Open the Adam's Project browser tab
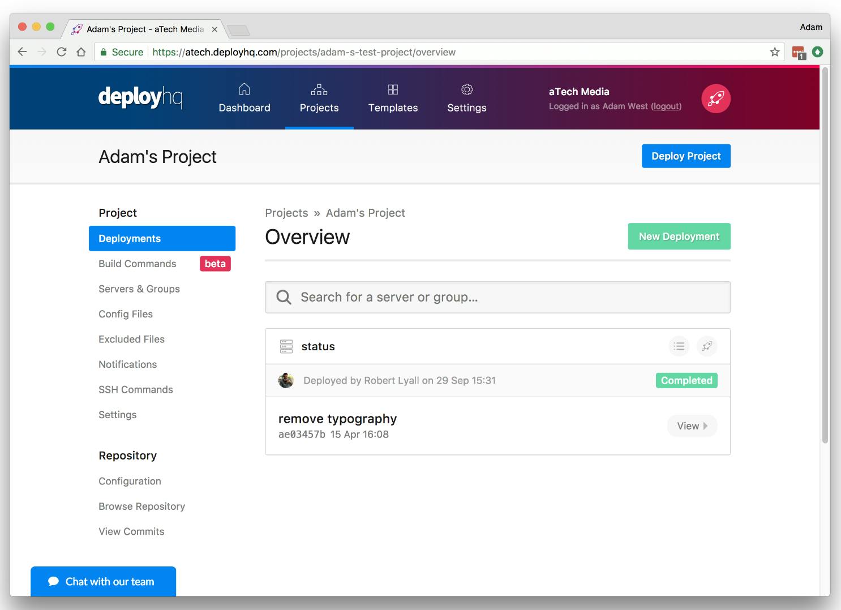841x610 pixels. (x=141, y=29)
